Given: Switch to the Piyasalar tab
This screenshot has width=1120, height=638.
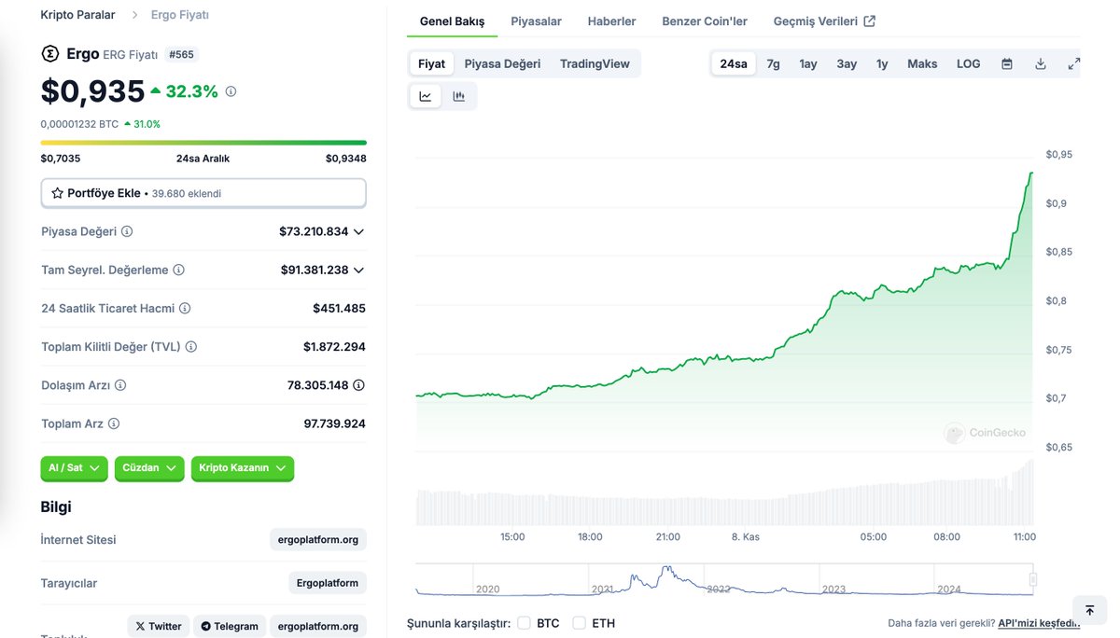Looking at the screenshot, I should [536, 21].
